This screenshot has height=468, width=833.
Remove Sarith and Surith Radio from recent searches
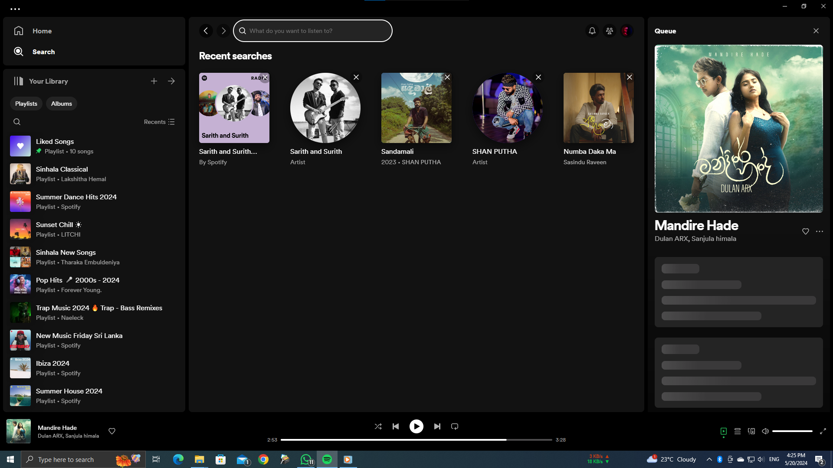265,77
